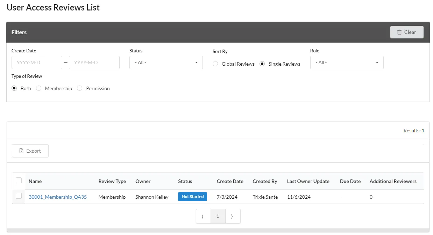The height and width of the screenshot is (235, 433).
Task: Choose the Single Reviews radio button
Action: coord(262,64)
